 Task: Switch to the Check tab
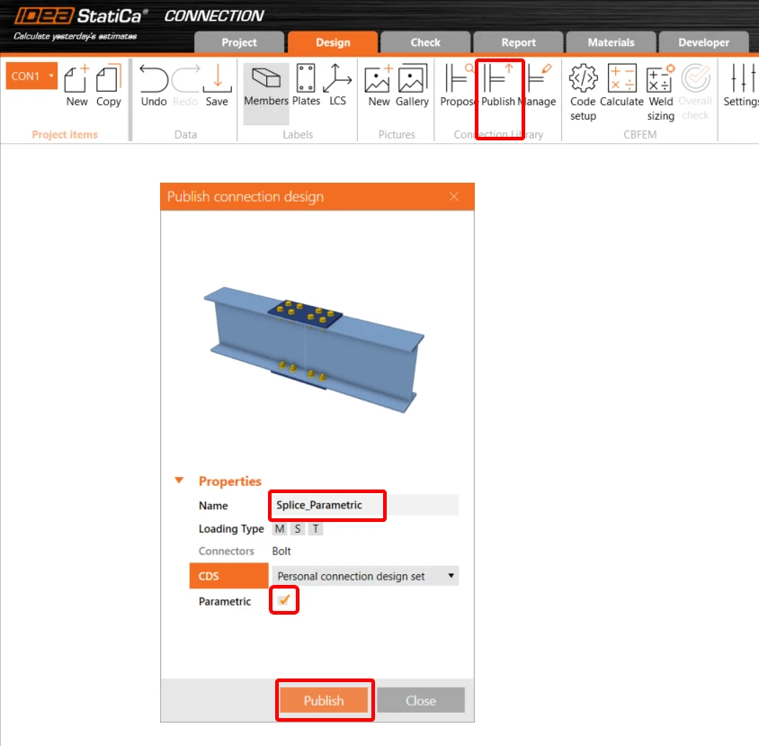pos(425,42)
